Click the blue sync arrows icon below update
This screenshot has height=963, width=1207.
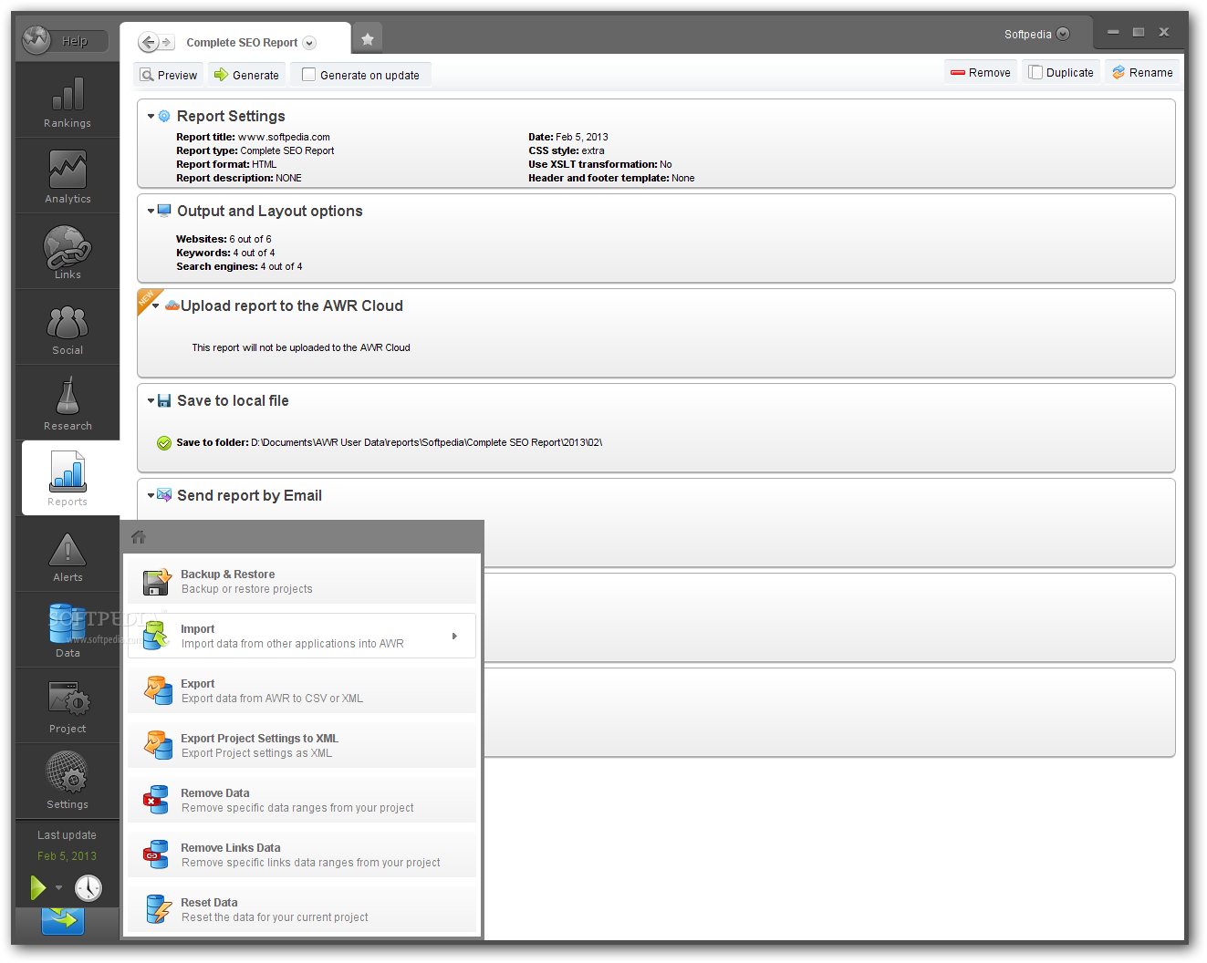(63, 920)
